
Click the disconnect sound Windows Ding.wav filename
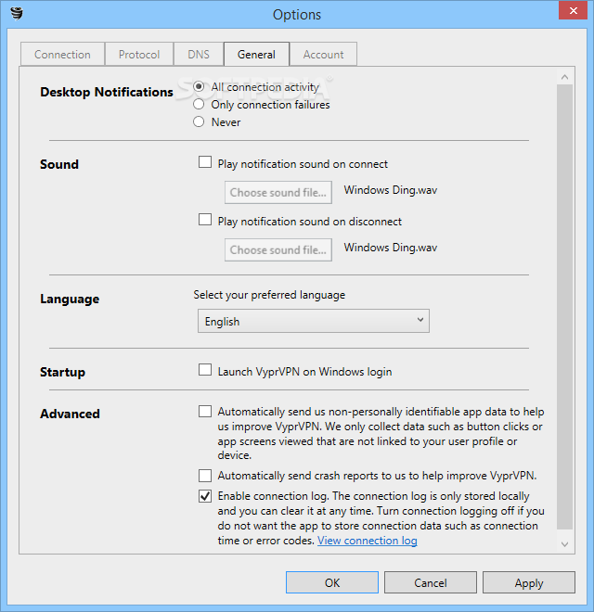click(x=391, y=248)
